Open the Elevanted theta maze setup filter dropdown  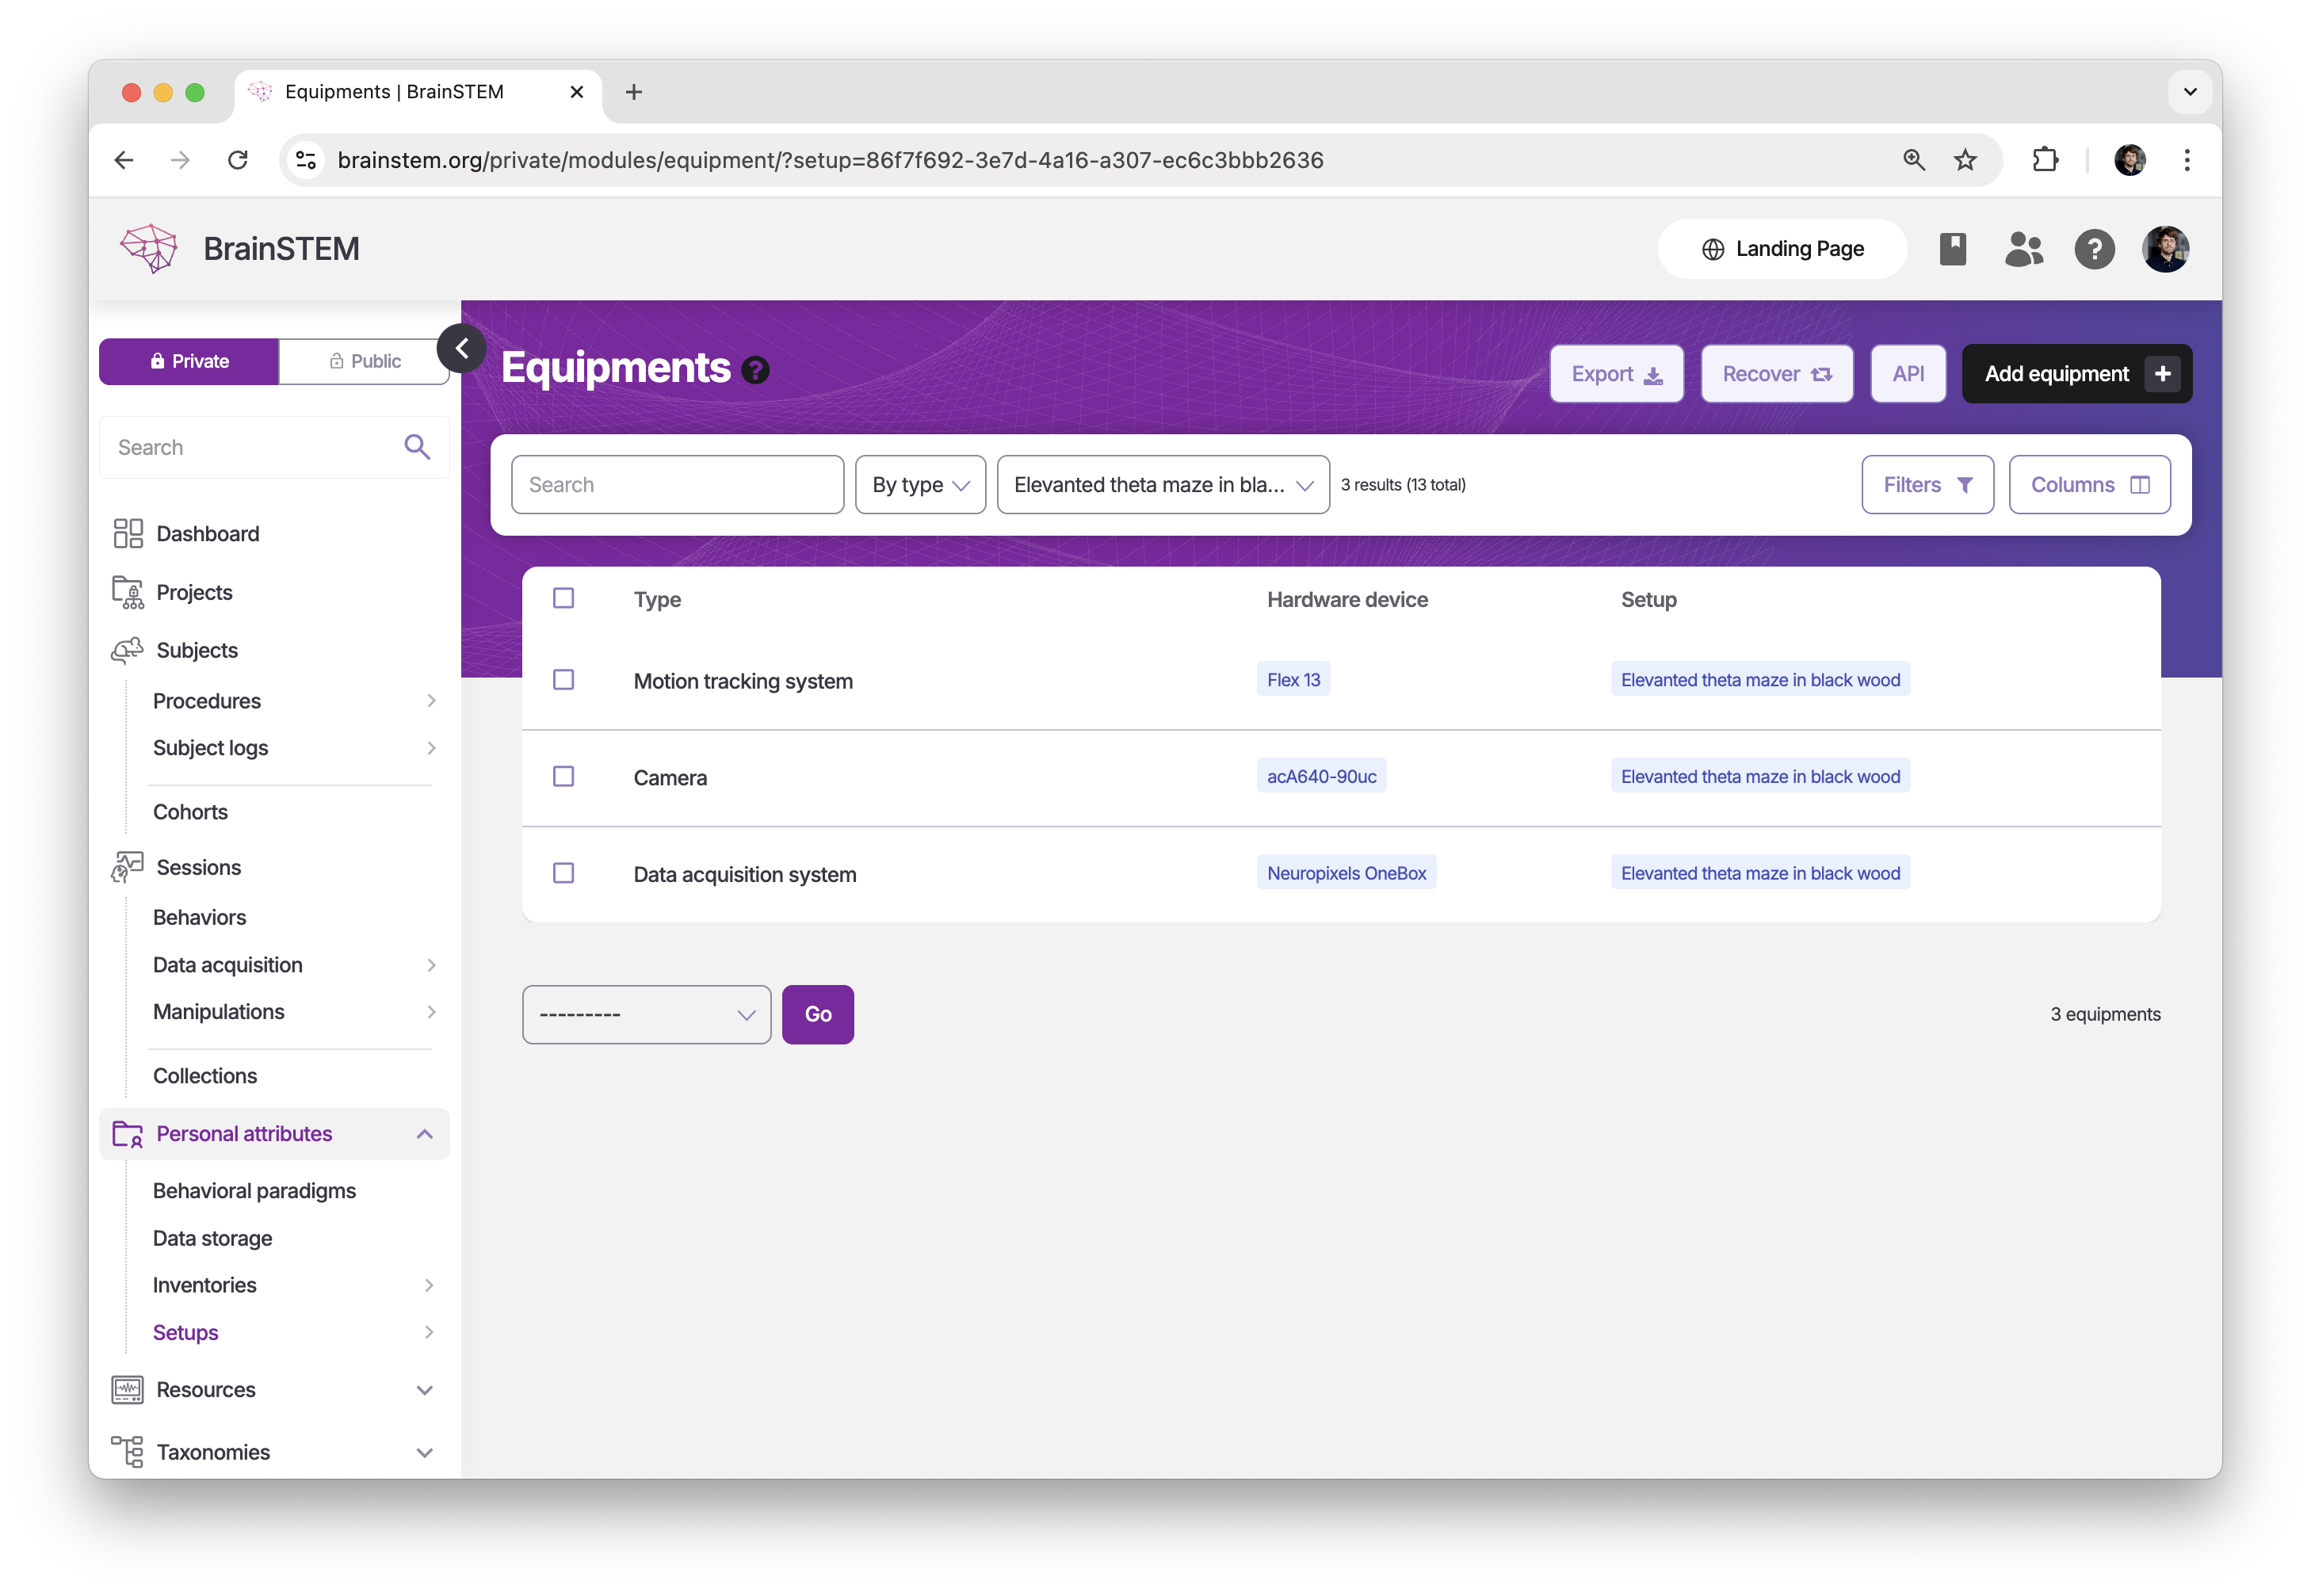tap(1163, 485)
